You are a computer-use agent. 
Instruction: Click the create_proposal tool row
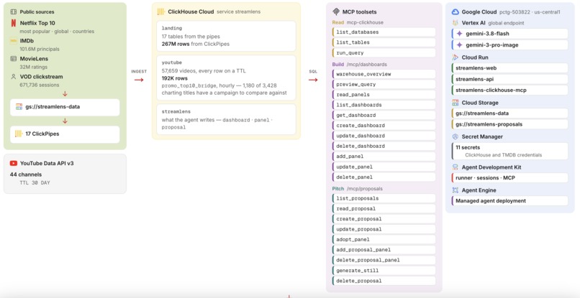(384, 219)
